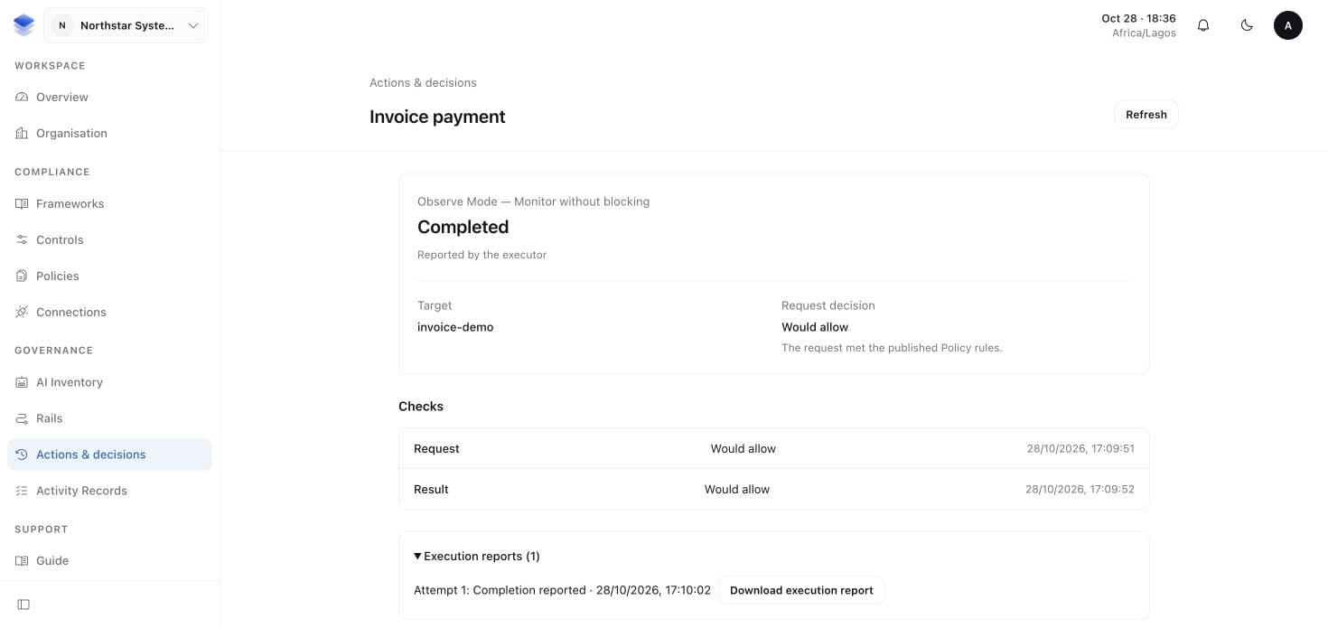Download the execution report
The height and width of the screenshot is (628, 1328).
pyautogui.click(x=801, y=590)
